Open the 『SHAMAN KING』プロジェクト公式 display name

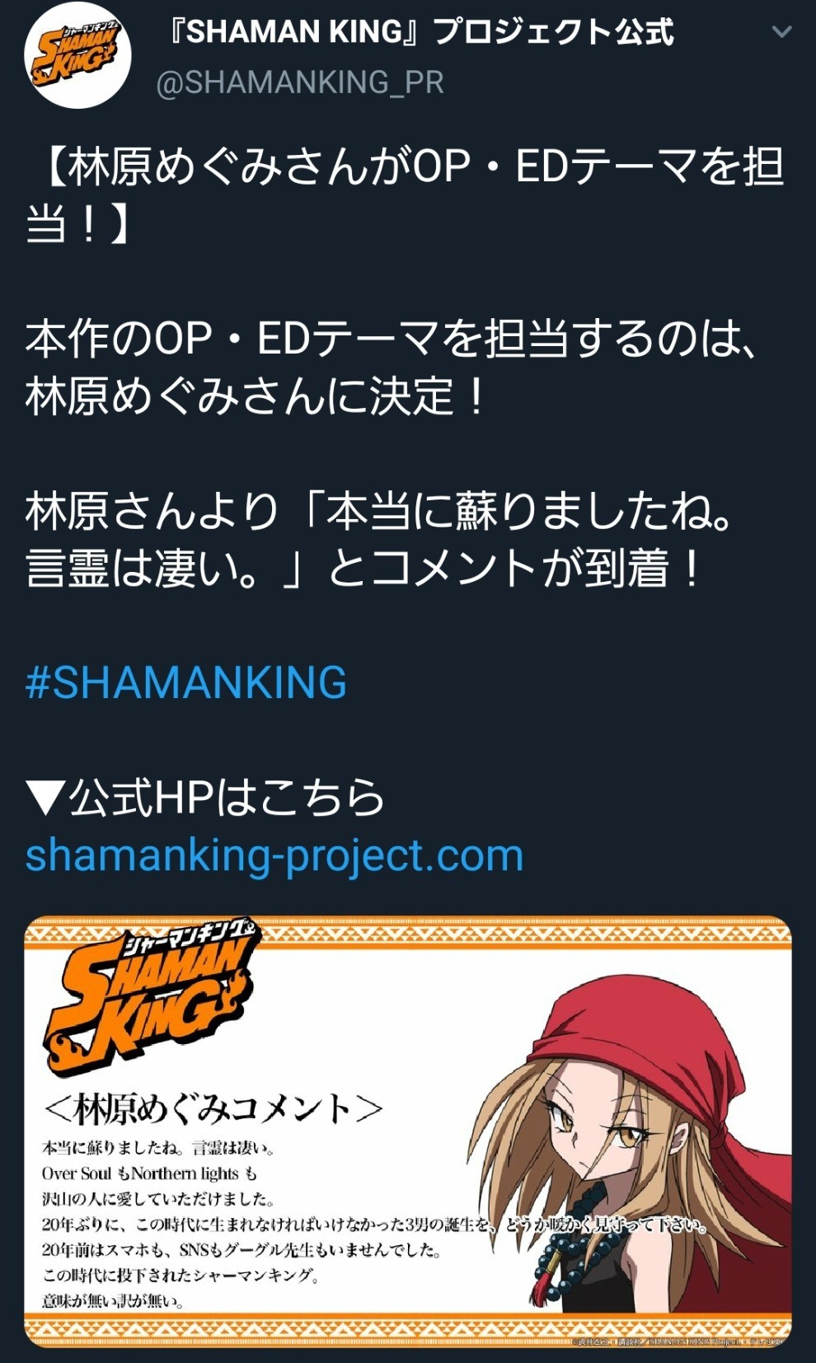click(420, 31)
